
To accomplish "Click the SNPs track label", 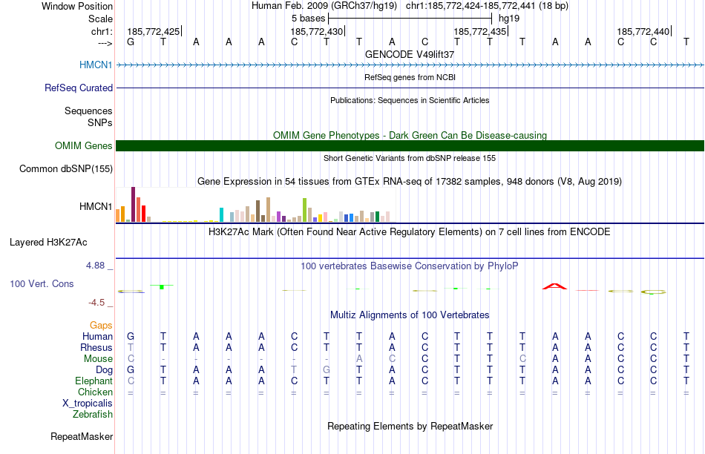I will [100, 122].
